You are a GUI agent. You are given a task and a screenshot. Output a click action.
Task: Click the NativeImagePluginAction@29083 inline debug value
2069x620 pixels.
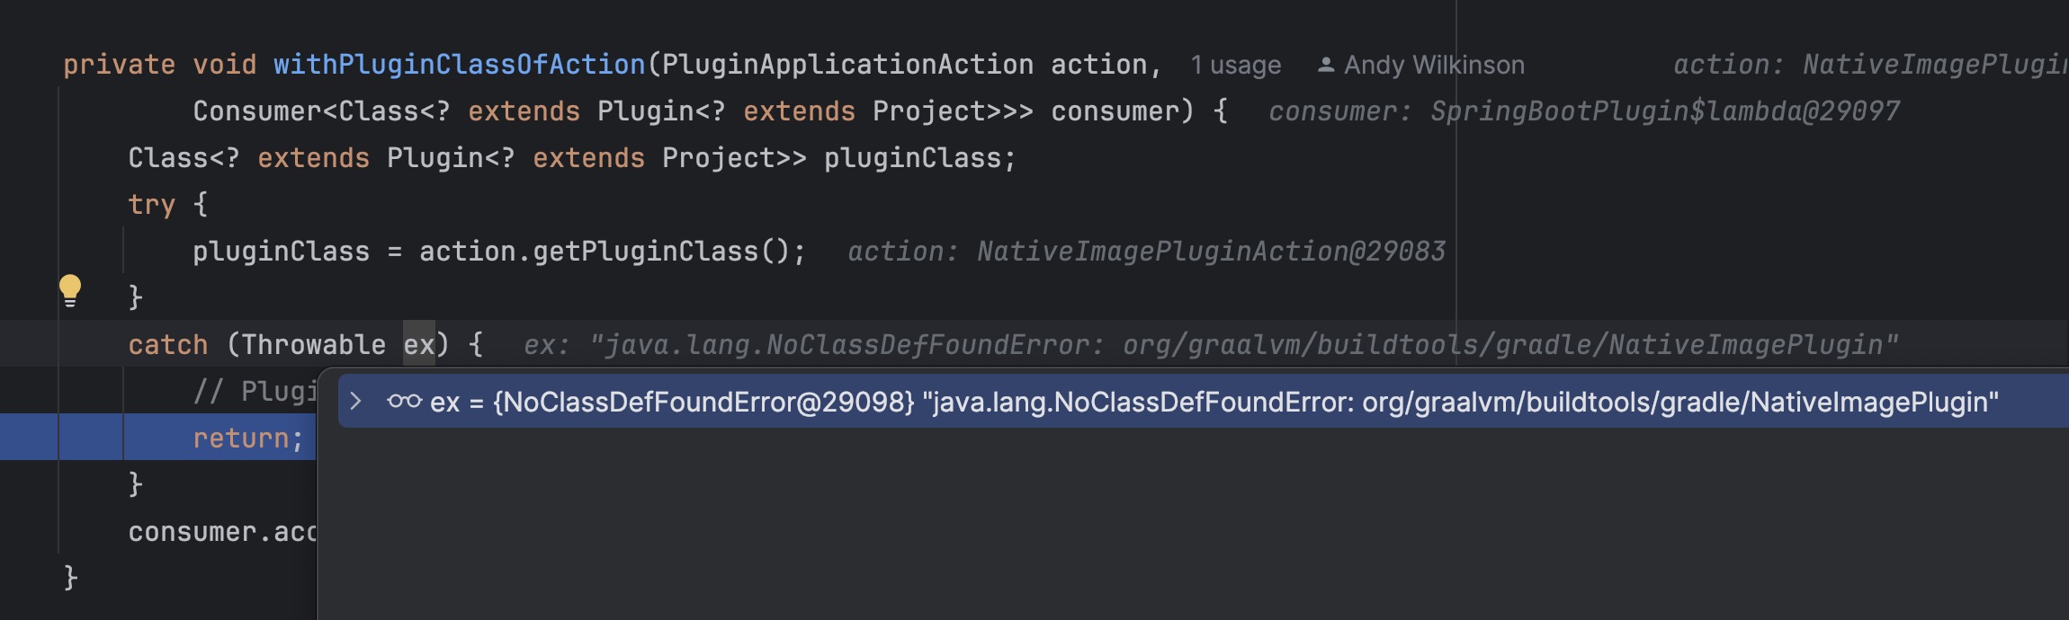[1211, 252]
